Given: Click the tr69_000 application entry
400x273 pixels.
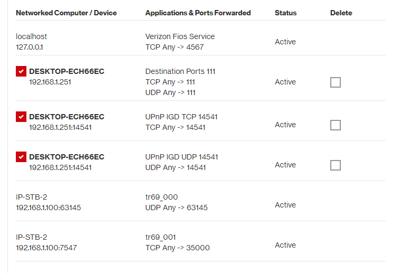Looking at the screenshot, I should point(162,197).
